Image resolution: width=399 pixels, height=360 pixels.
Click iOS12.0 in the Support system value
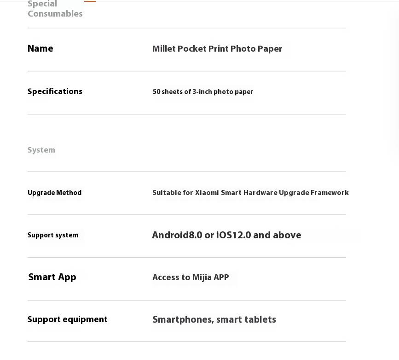click(234, 235)
